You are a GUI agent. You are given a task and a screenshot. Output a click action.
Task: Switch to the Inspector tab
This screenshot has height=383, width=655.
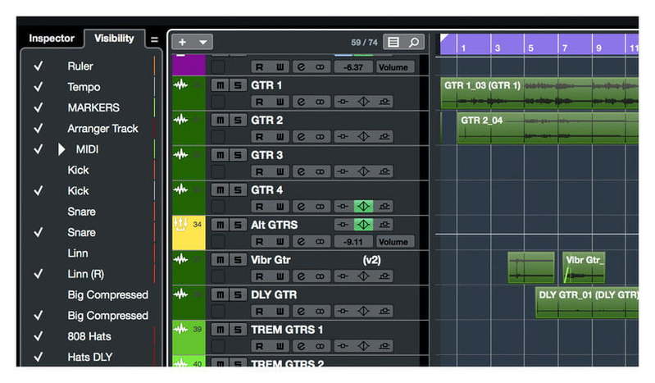click(x=52, y=39)
